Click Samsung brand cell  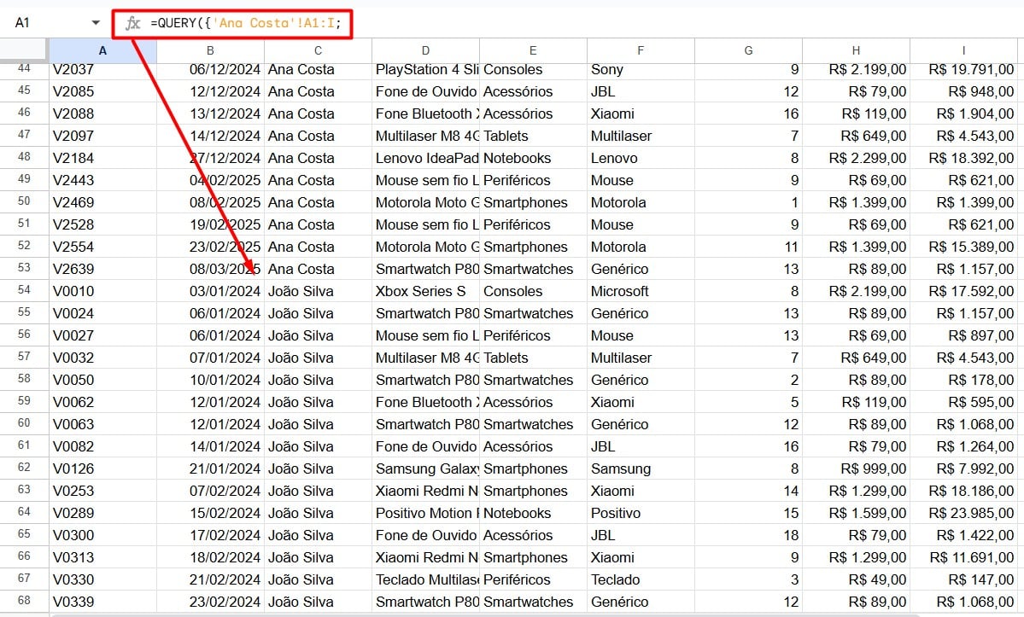(x=641, y=469)
